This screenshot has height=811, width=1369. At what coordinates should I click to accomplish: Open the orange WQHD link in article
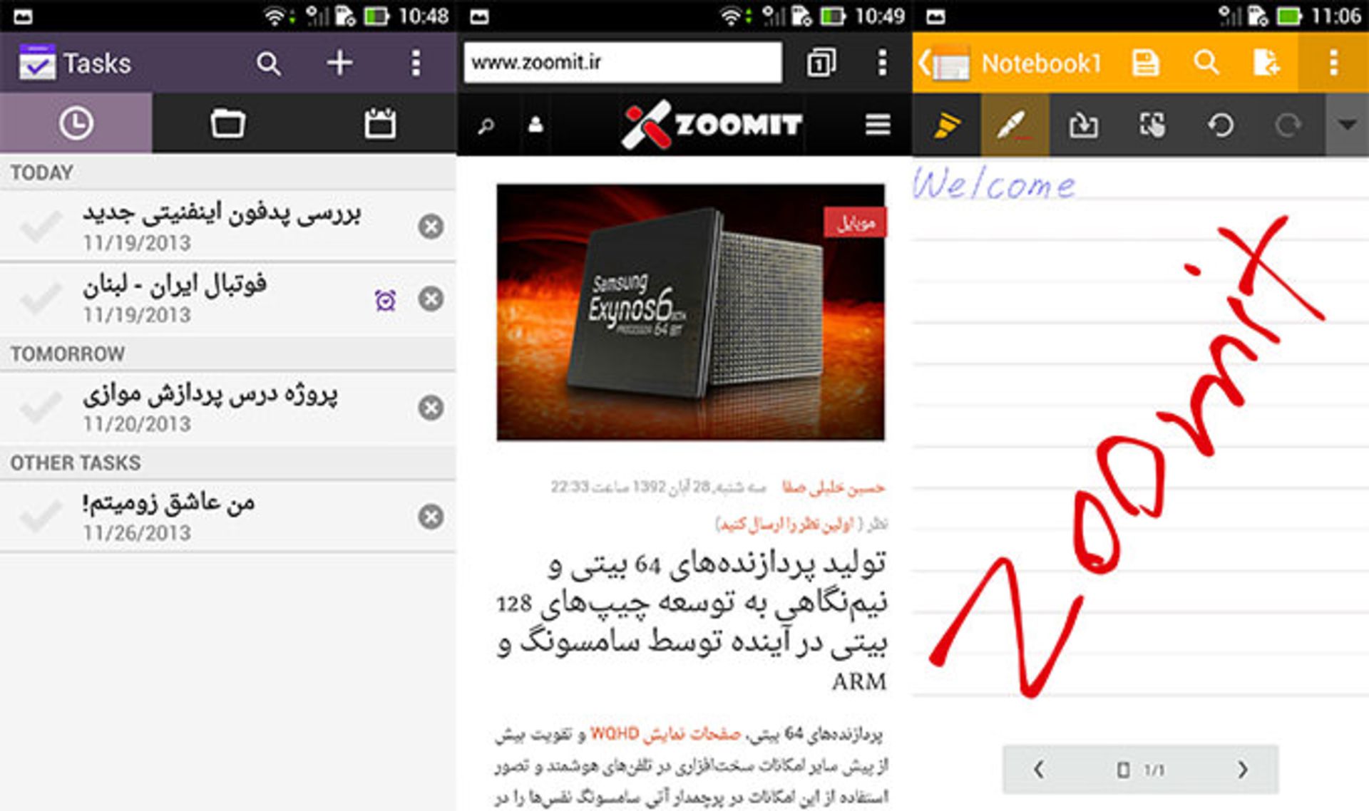coord(615,734)
